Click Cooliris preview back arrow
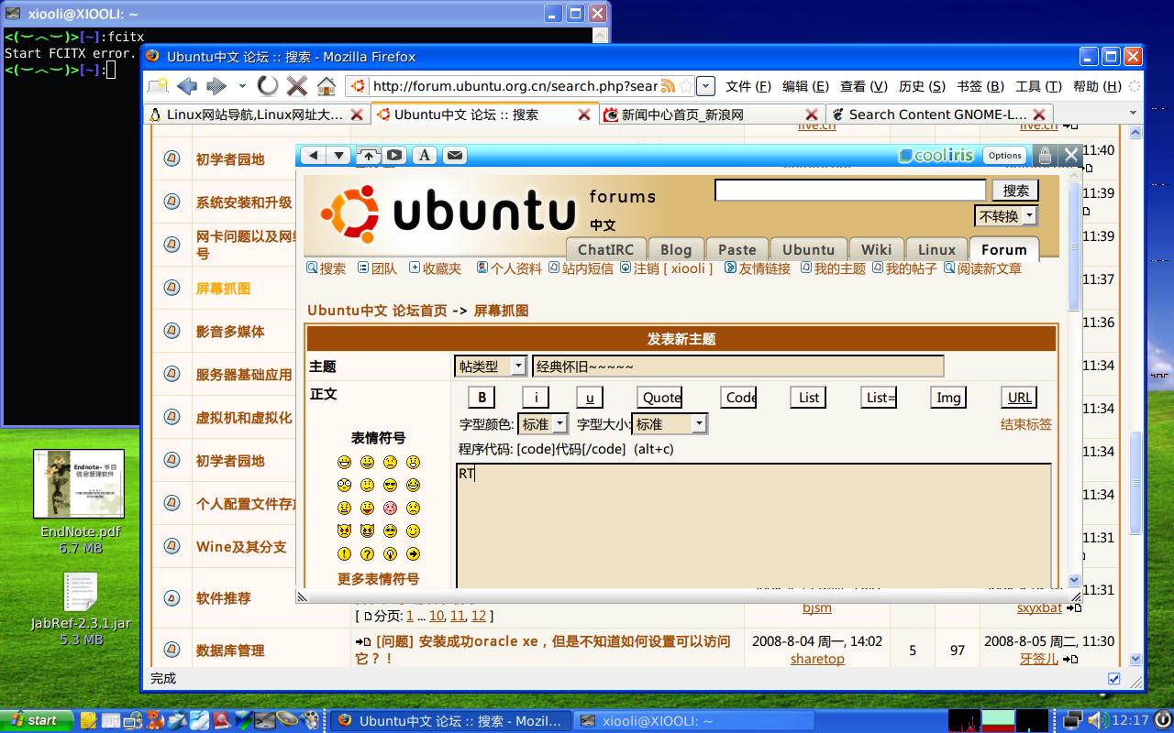 [314, 156]
